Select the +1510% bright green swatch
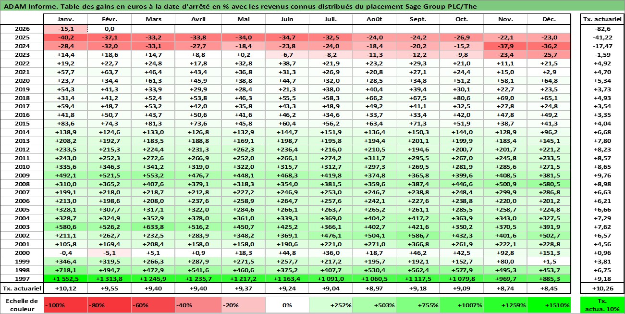 coord(549,305)
